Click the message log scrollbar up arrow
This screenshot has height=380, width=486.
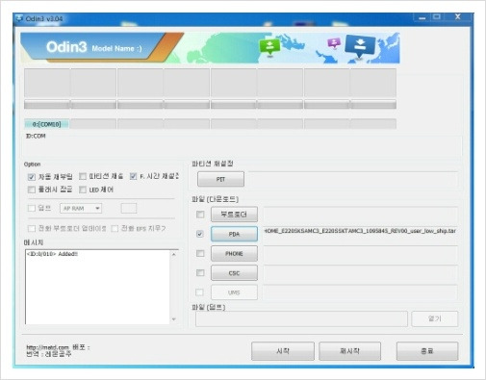[173, 254]
